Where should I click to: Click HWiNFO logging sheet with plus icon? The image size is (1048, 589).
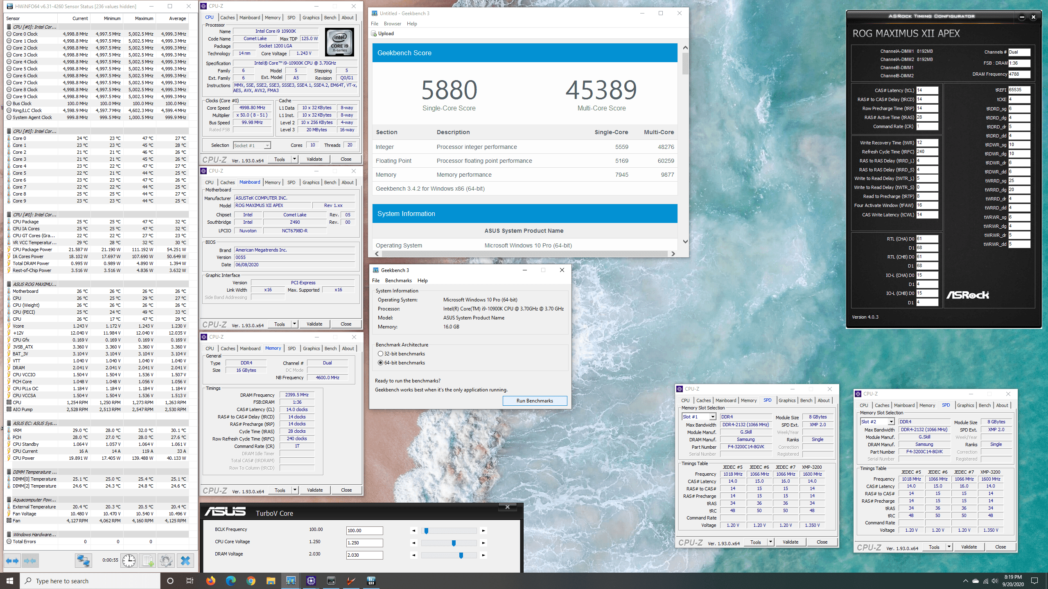[148, 561]
